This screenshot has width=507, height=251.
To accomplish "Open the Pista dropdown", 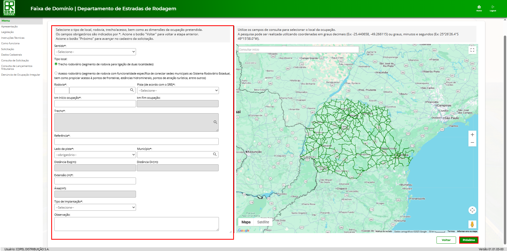I will tap(178, 91).
